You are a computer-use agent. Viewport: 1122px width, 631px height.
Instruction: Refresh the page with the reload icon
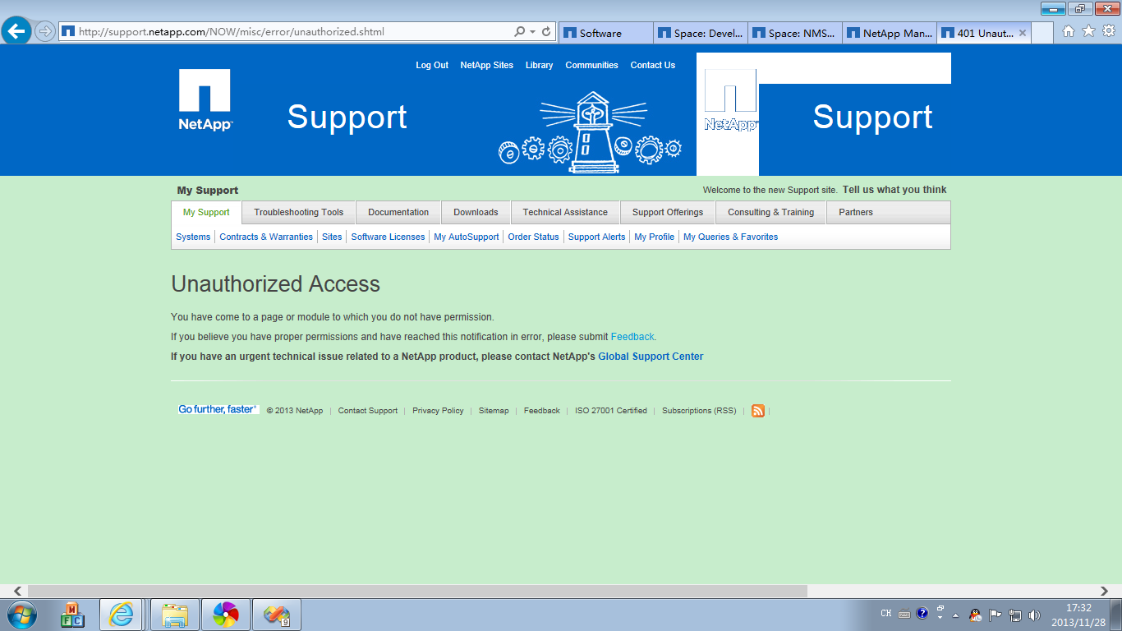pos(546,32)
